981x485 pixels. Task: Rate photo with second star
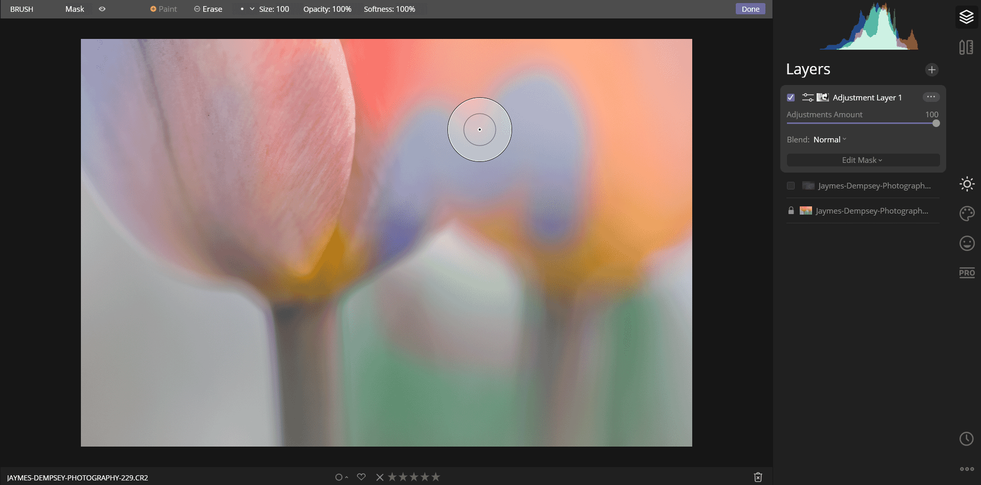click(x=403, y=477)
